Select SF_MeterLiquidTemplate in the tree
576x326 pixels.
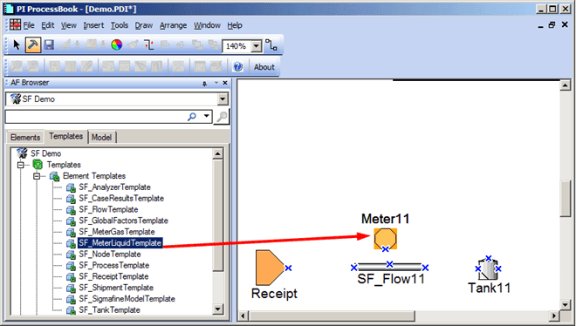point(120,243)
